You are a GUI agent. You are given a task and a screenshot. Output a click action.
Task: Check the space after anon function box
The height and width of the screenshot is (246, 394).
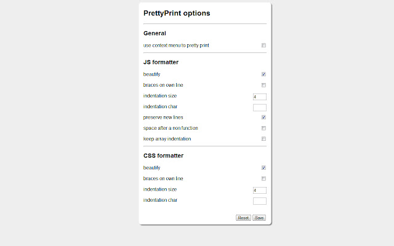pos(263,128)
